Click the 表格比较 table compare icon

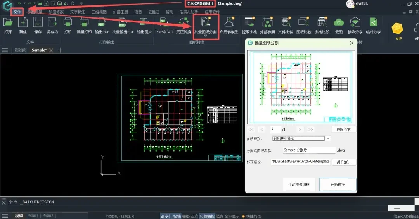click(x=322, y=22)
